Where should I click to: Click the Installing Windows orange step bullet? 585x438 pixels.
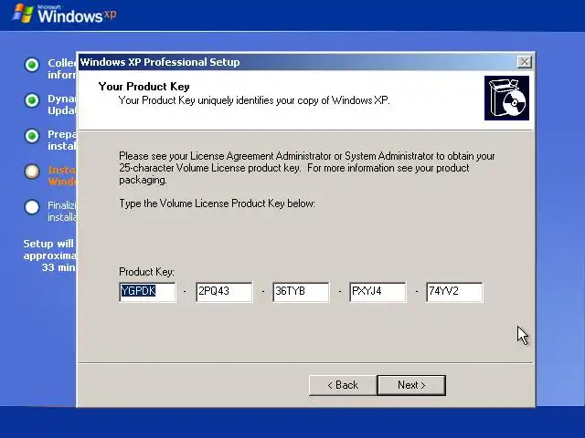[x=32, y=172]
